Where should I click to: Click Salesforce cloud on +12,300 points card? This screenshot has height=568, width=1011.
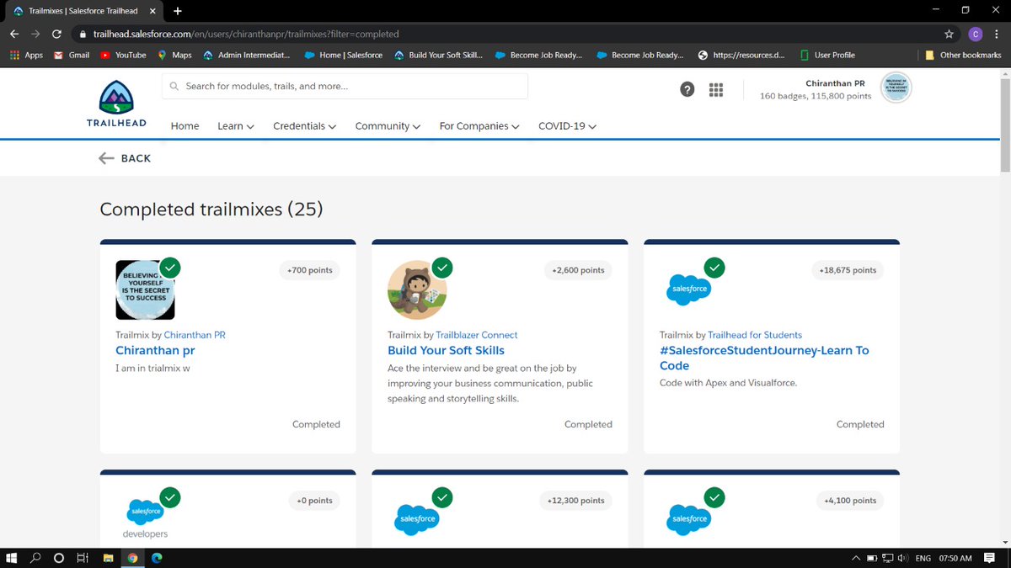(416, 519)
